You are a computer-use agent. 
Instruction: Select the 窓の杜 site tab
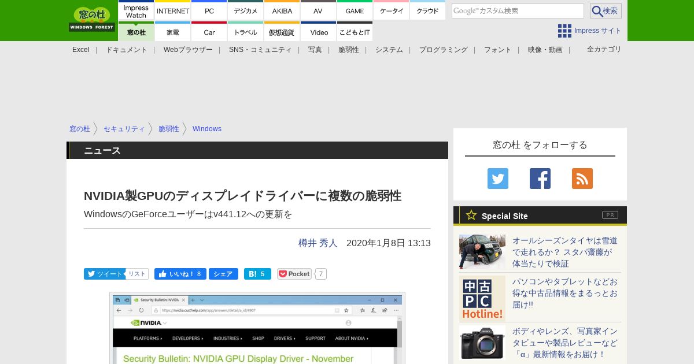(x=136, y=32)
